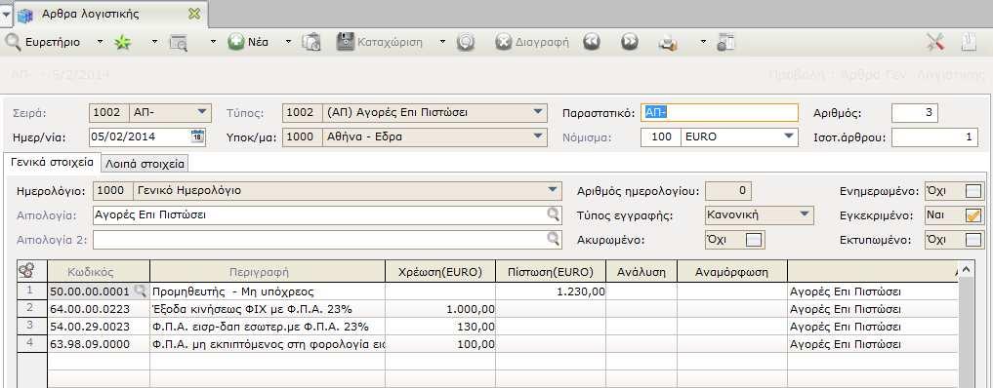This screenshot has height=388, width=993.
Task: Open the Τύπος εγγραφής Κανονική dropdown
Action: 805,214
